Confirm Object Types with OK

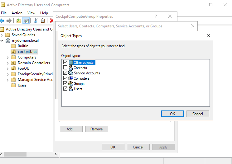pos(172,114)
